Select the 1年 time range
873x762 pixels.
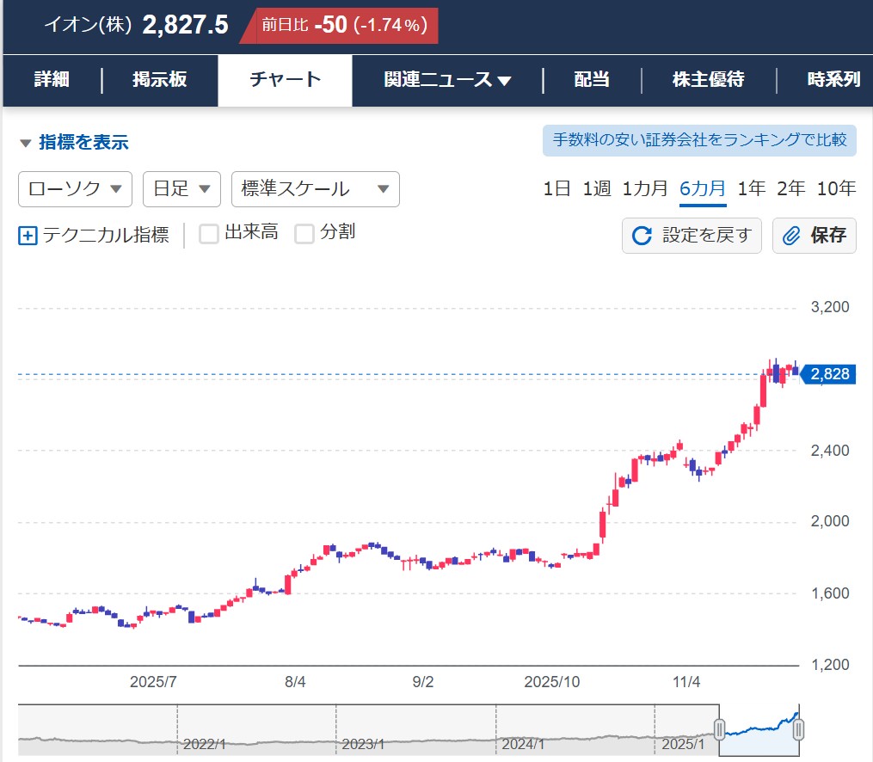point(751,188)
